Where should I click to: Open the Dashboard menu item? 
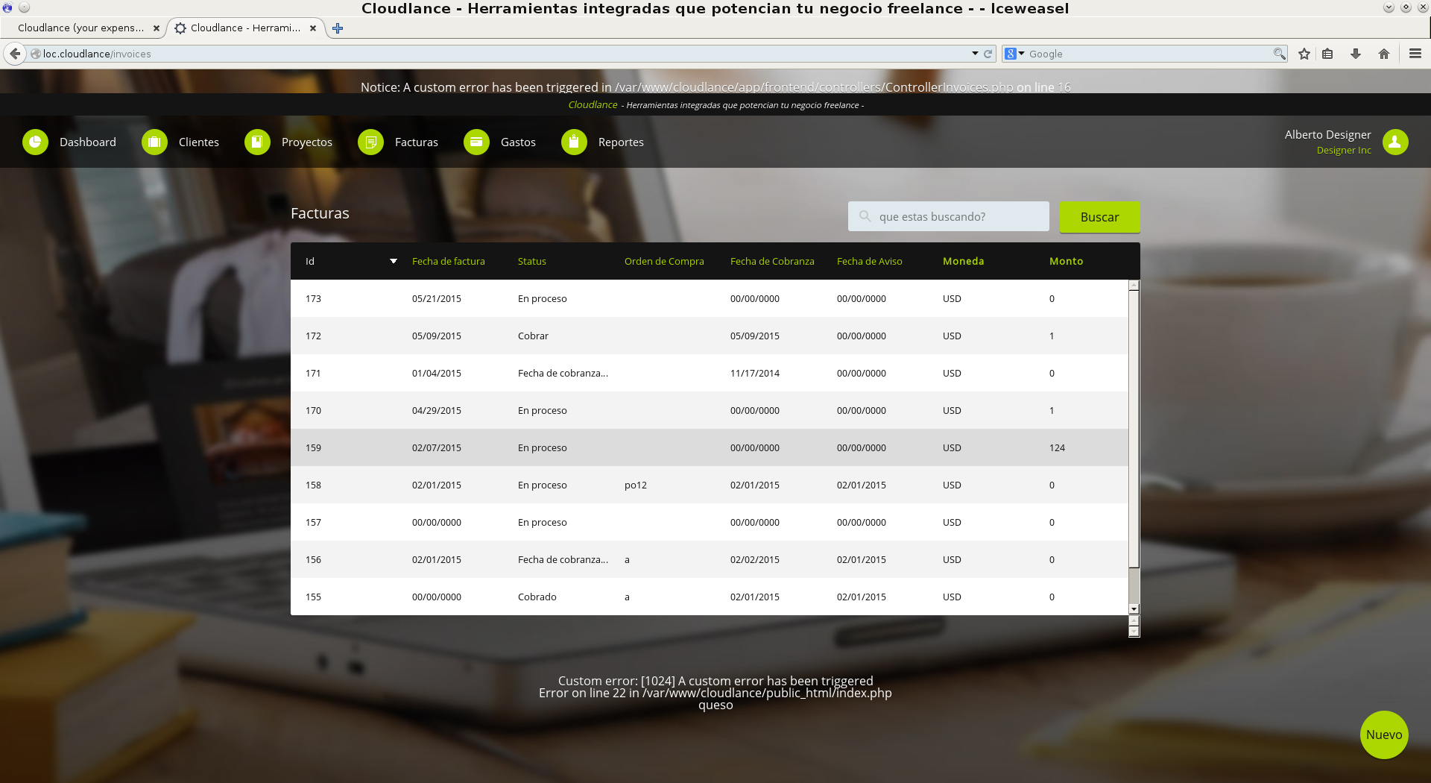click(88, 142)
